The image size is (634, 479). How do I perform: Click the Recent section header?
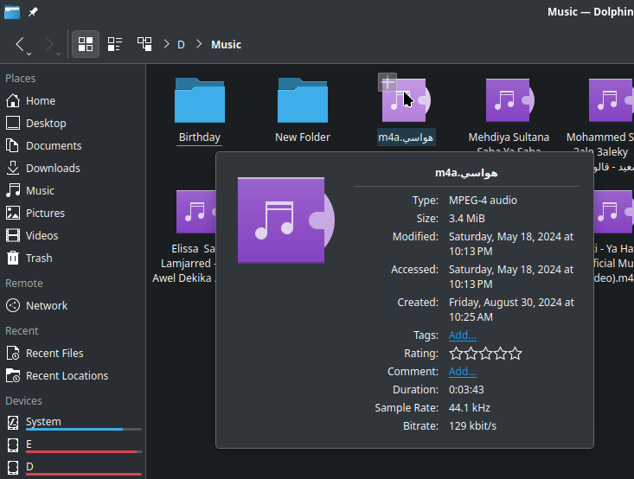click(22, 331)
